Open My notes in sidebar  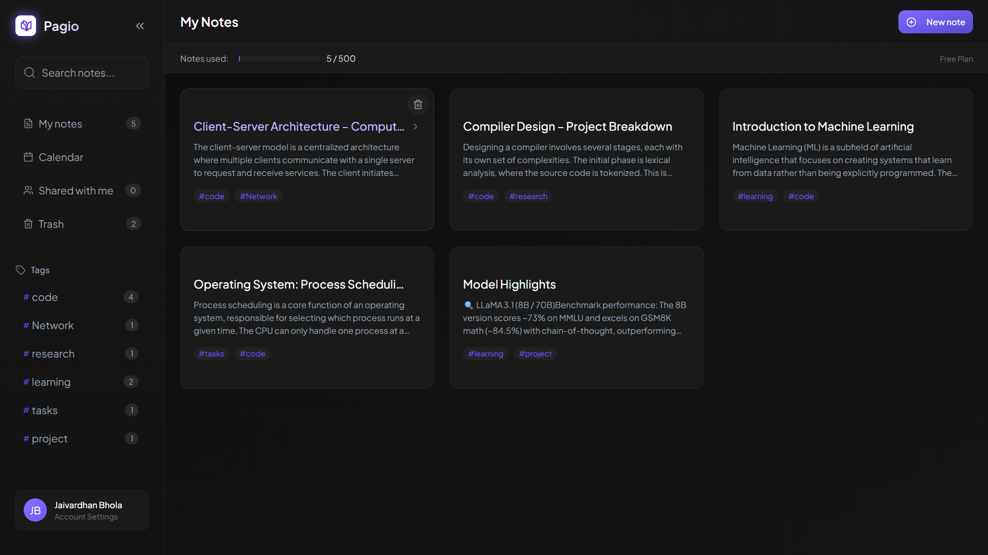click(x=82, y=123)
